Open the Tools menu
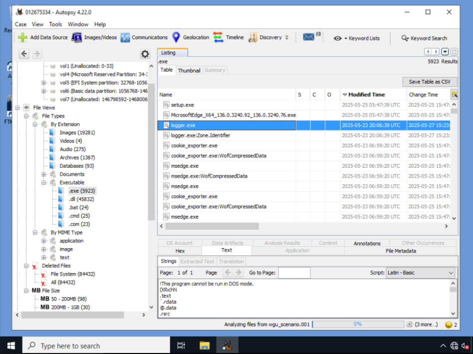Viewport: 473px width, 354px height. point(55,24)
